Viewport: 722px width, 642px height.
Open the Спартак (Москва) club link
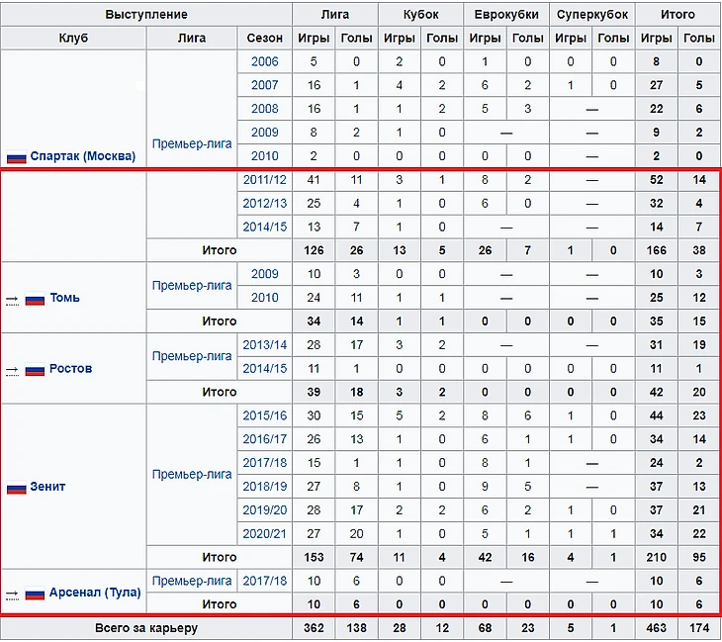coord(82,156)
